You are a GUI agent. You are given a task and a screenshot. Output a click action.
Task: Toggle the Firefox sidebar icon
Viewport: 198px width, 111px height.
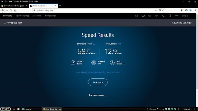pyautogui.click(x=186, y=11)
